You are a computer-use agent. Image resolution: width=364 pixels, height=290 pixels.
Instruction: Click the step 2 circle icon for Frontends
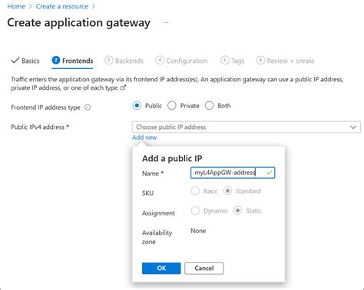[x=56, y=61]
